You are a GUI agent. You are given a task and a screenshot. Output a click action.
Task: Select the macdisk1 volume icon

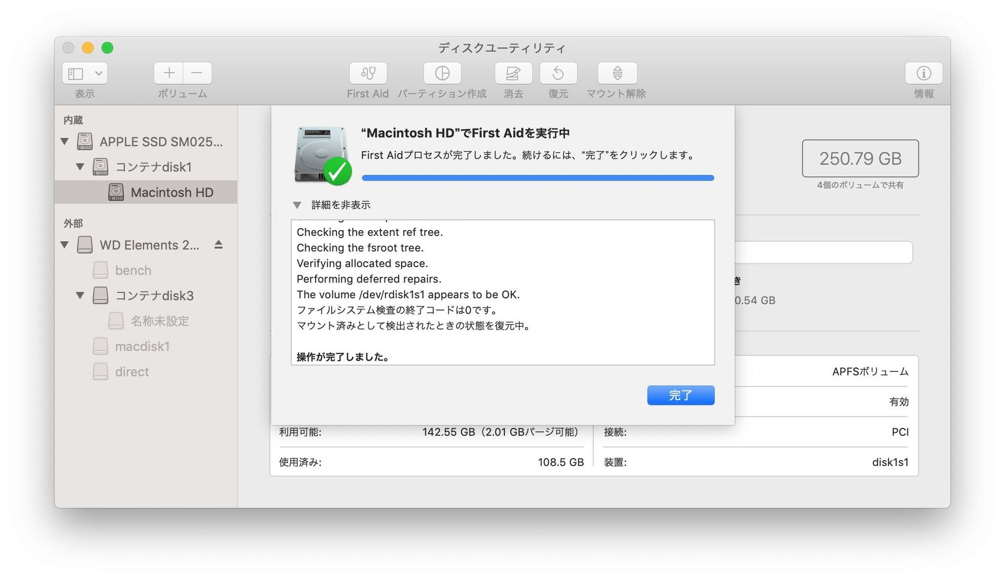click(100, 346)
